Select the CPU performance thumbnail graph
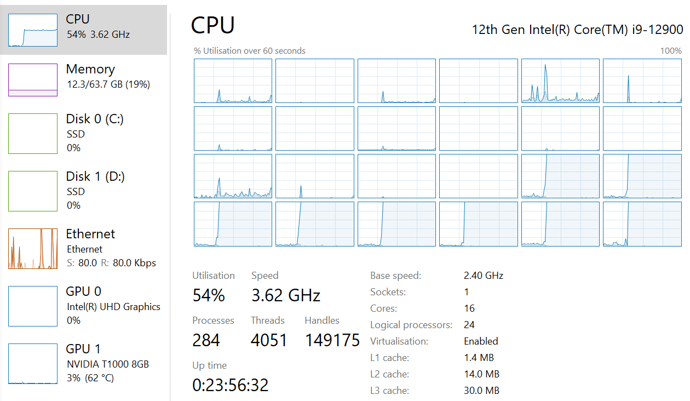The image size is (690, 401). click(x=33, y=30)
